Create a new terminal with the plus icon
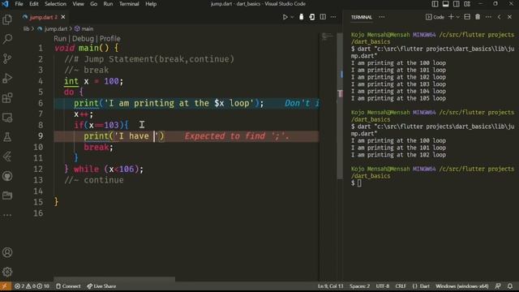 coord(451,17)
